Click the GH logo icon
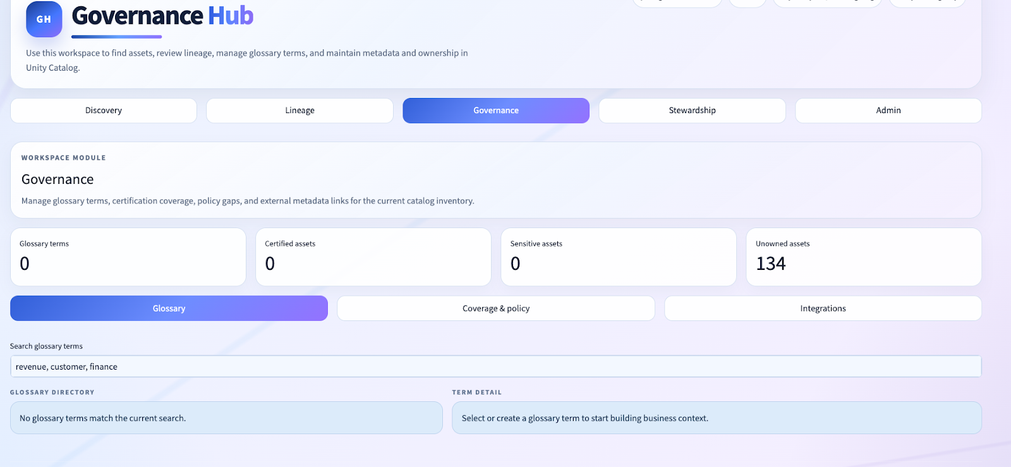1011x467 pixels. point(44,19)
